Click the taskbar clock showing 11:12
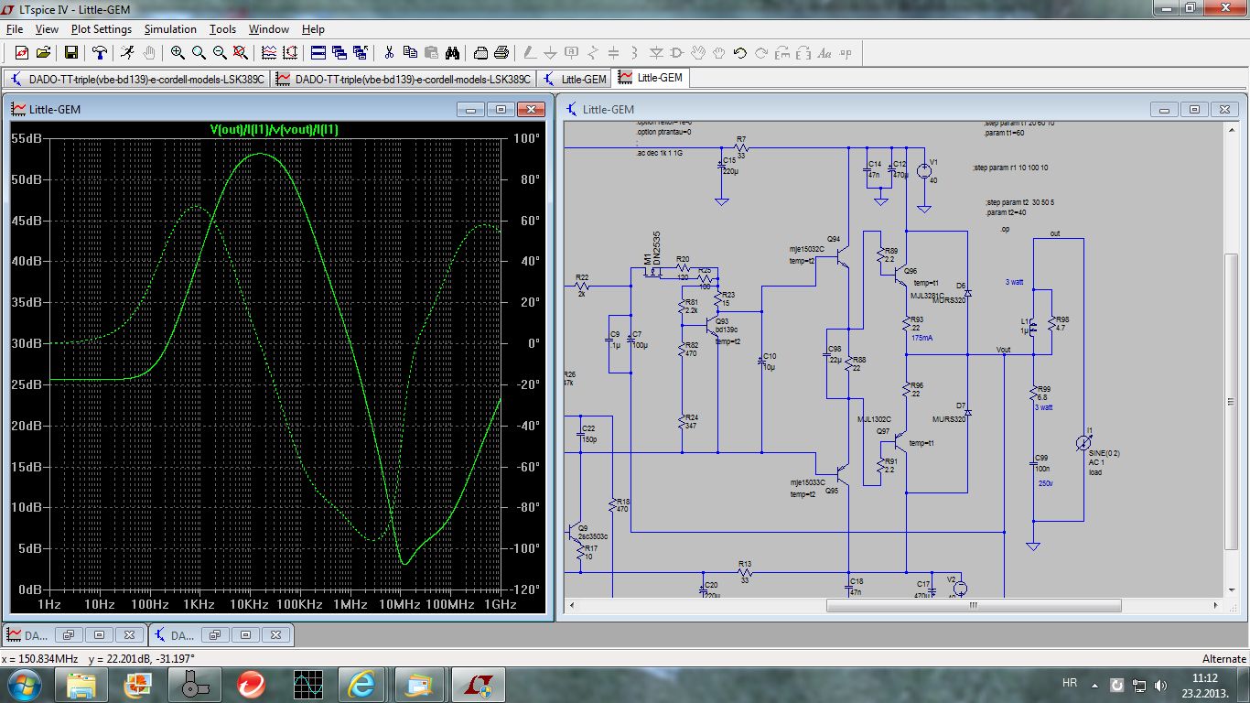This screenshot has width=1250, height=703. coord(1205,677)
